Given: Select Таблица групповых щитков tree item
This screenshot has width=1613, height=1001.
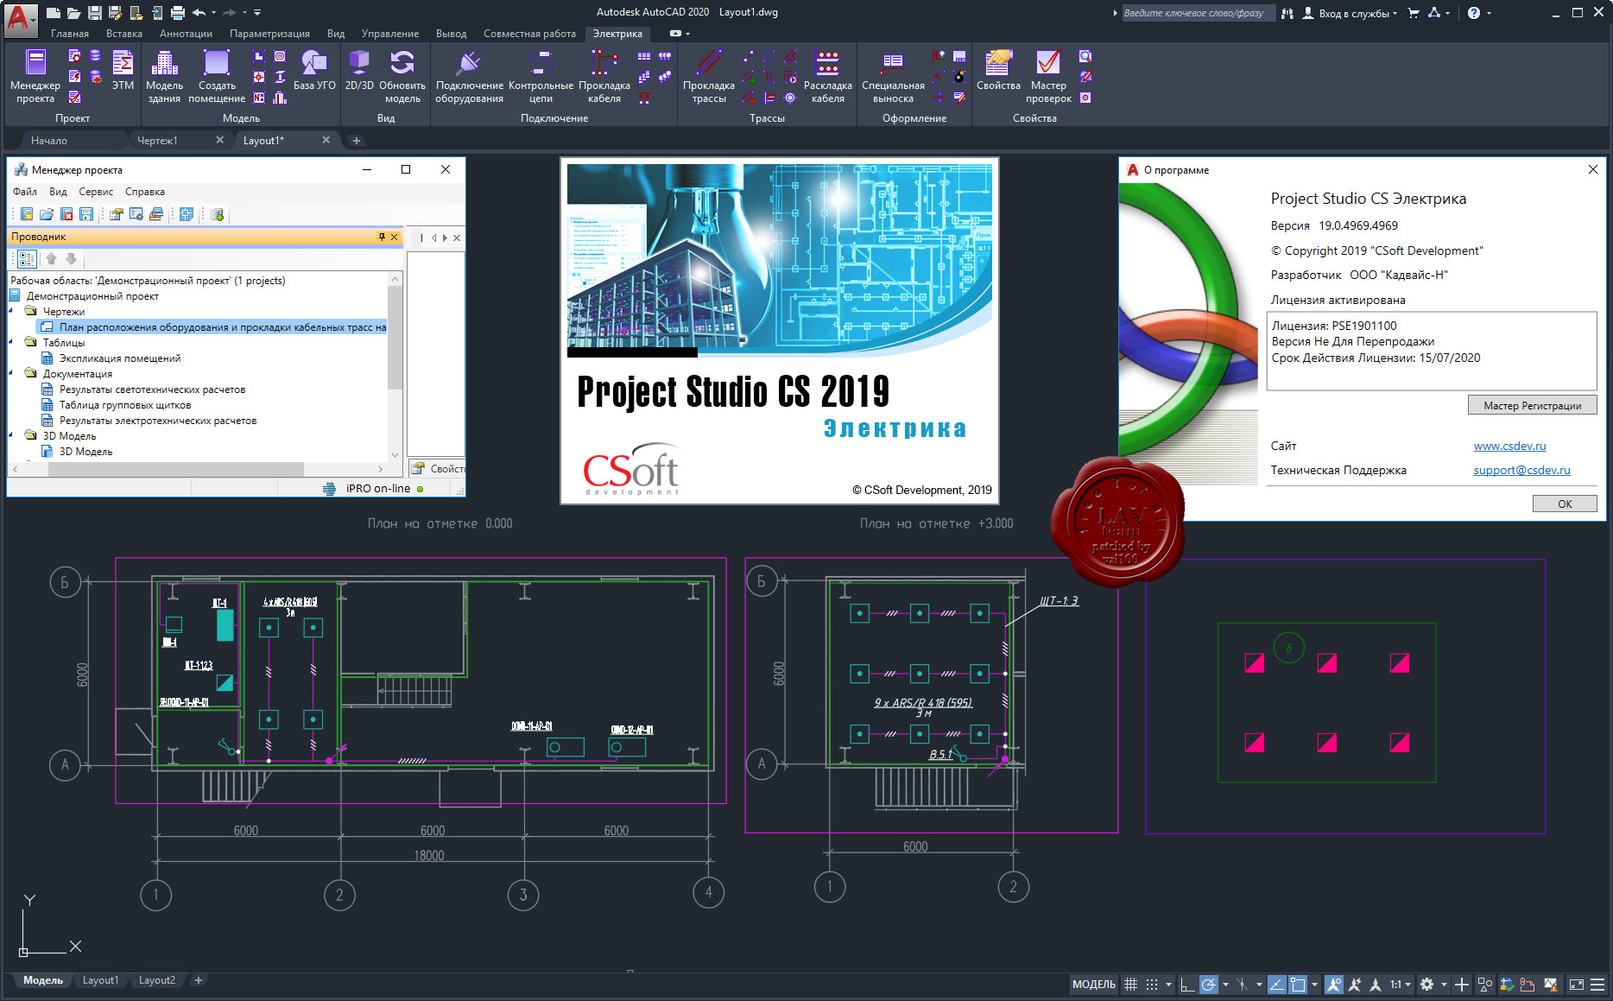Looking at the screenshot, I should click(125, 404).
